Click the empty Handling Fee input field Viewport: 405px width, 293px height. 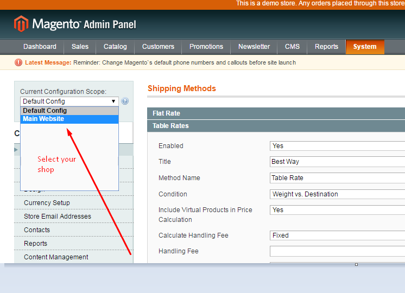coord(337,251)
